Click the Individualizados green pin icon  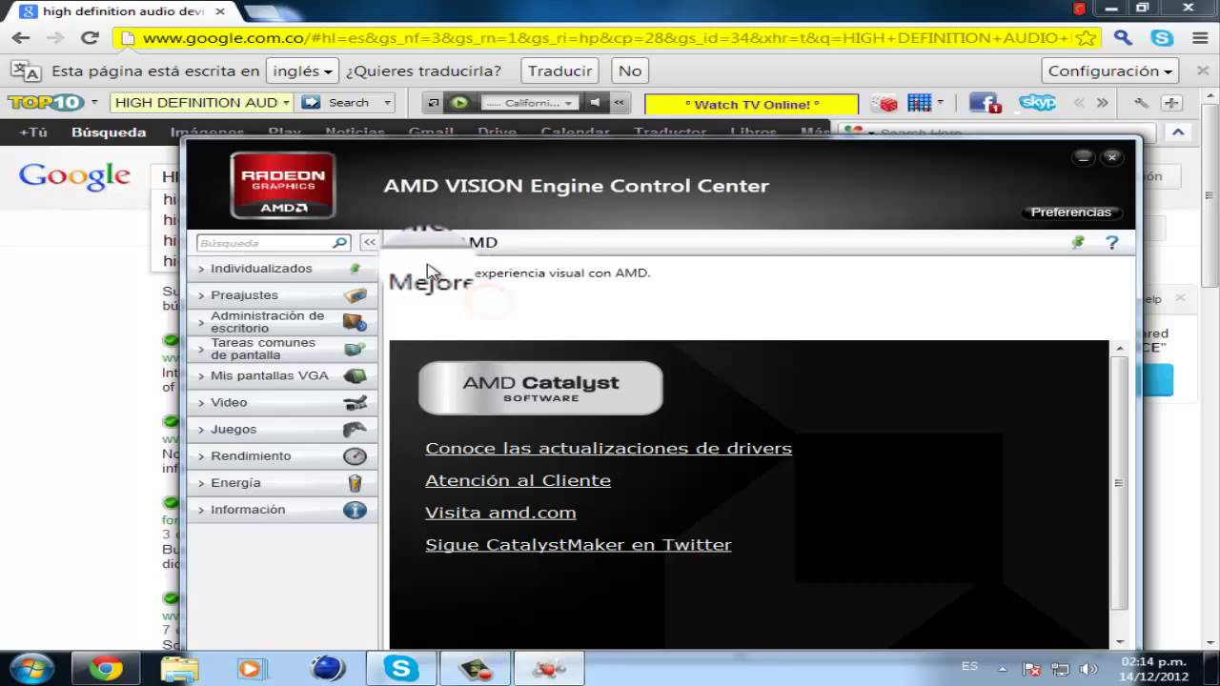point(355,269)
